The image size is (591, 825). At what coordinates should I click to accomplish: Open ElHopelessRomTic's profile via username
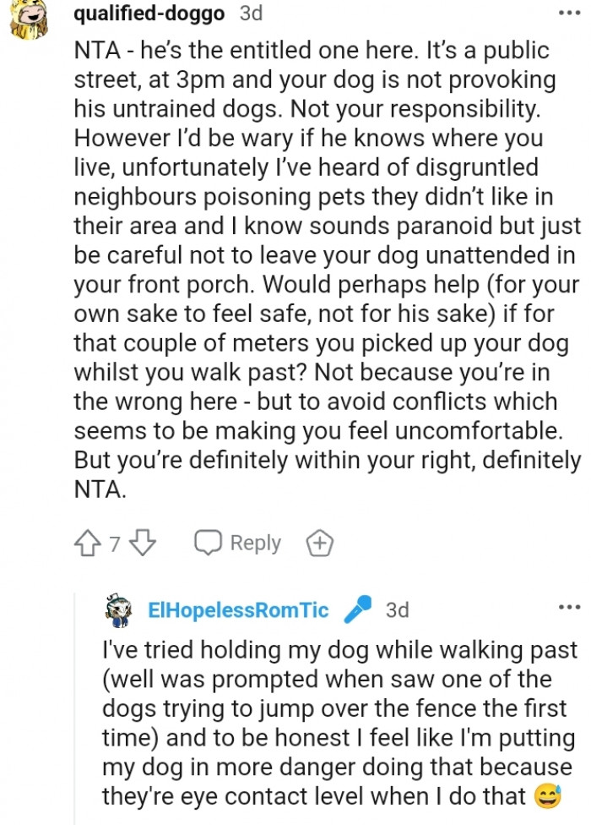coord(237,608)
